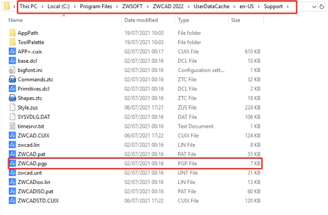Go to ZWSOFT in the breadcrumb path
Image resolution: width=328 pixels, height=215 pixels.
[132, 7]
